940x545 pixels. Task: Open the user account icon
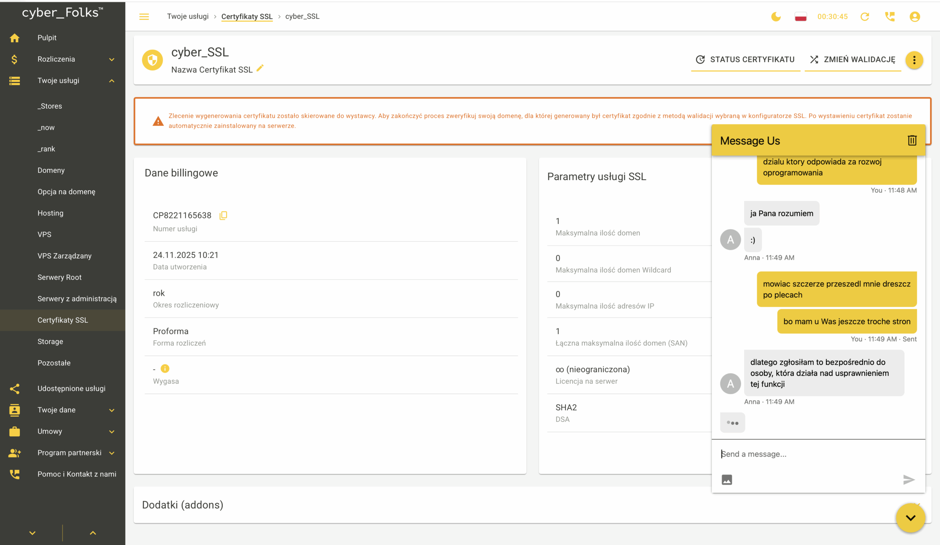point(915,17)
